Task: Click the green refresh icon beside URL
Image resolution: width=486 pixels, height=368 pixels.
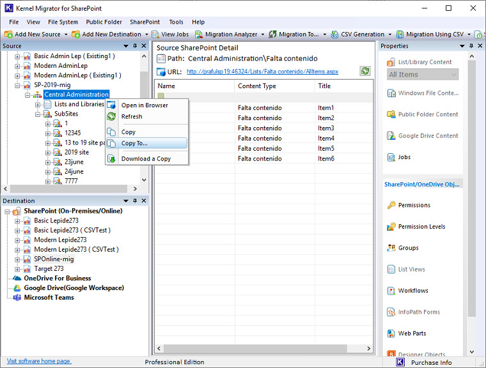Action: click(365, 71)
